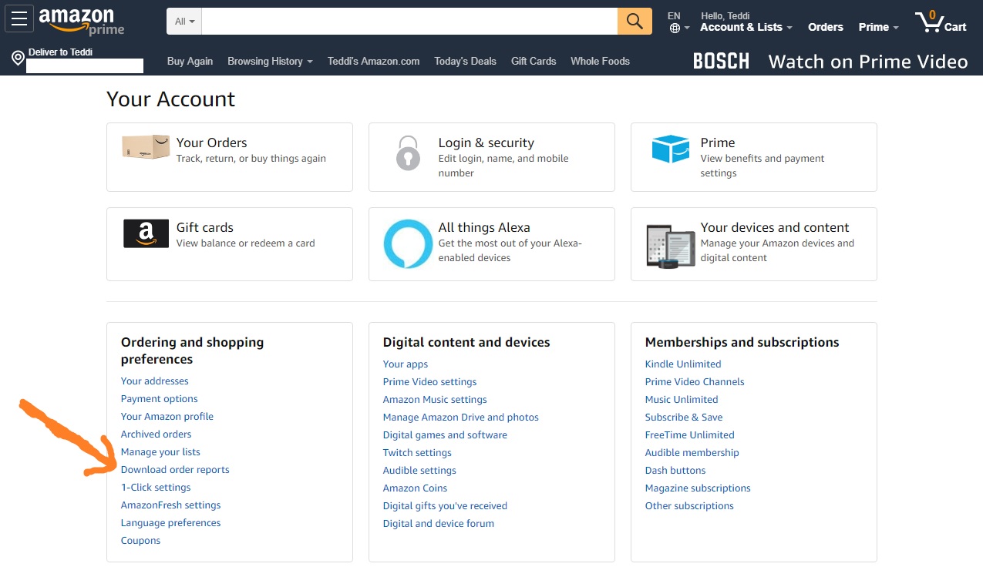Image resolution: width=983 pixels, height=577 pixels.
Task: Select Buy Again in navigation bar
Action: (x=190, y=61)
